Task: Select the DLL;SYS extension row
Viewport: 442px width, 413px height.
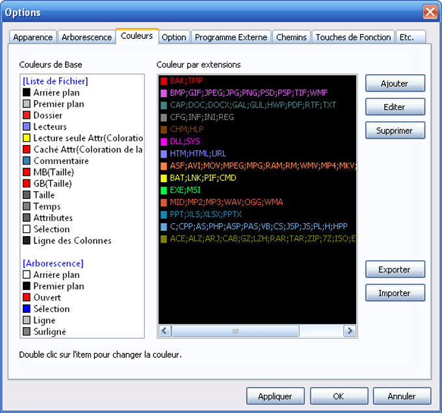Action: (257, 141)
